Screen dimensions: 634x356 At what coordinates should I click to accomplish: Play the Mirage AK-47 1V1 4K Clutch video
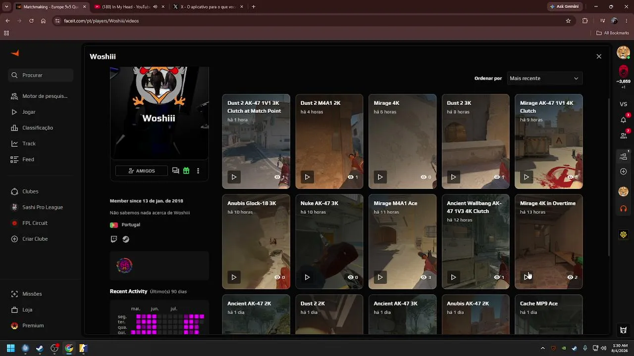coord(526,177)
